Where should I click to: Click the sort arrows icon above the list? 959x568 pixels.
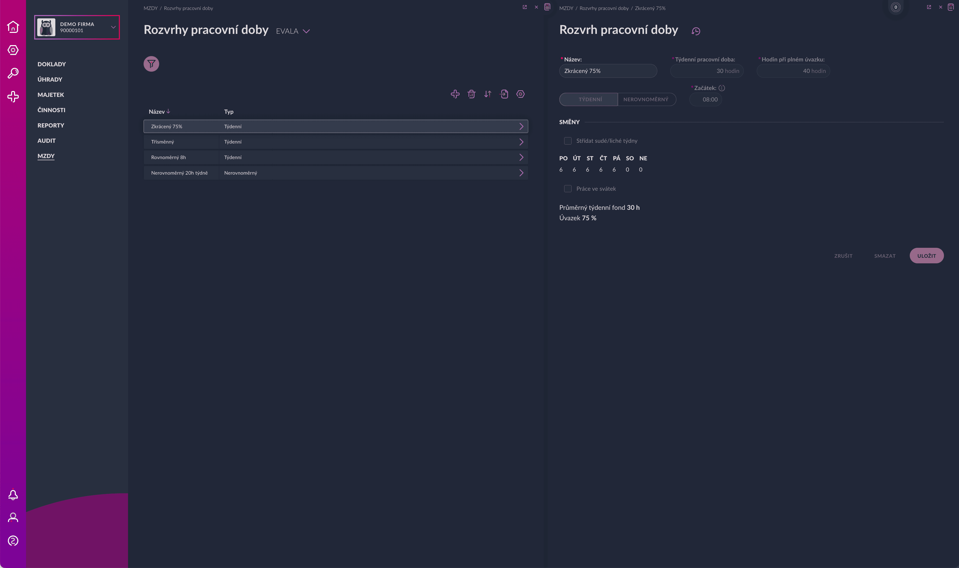[488, 94]
